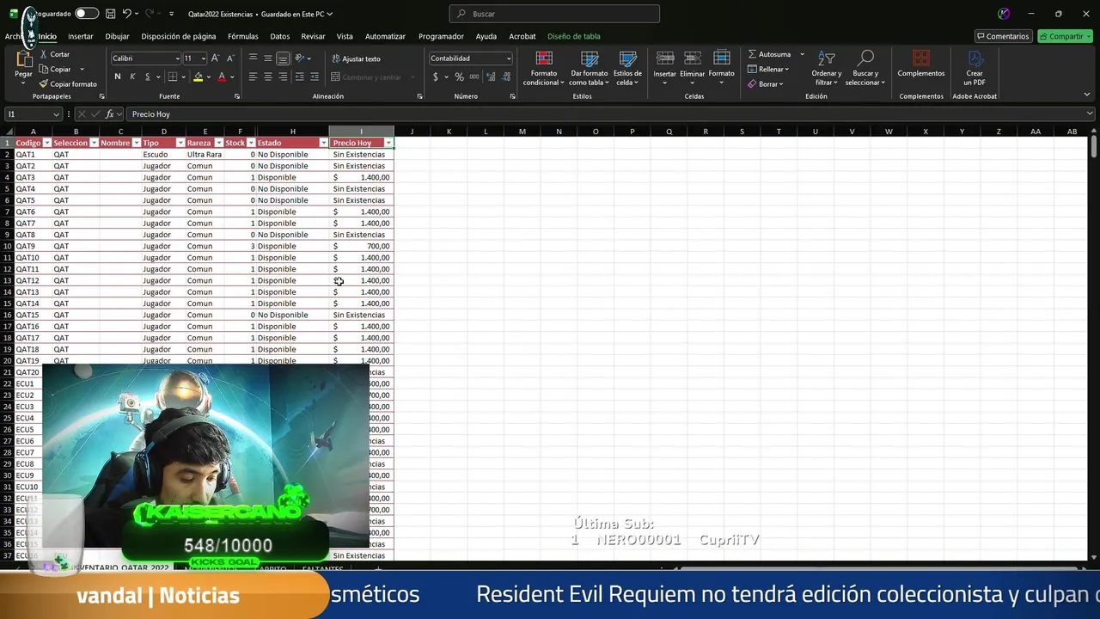Image resolution: width=1100 pixels, height=619 pixels.
Task: Click the Save disk icon in title bar
Action: pos(110,14)
